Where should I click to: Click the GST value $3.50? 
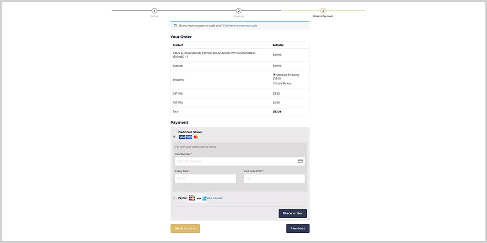276,94
